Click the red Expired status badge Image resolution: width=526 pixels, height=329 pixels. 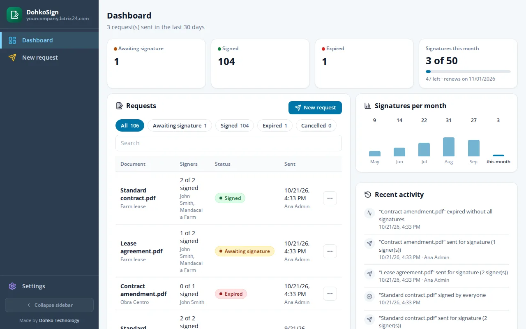pyautogui.click(x=231, y=294)
